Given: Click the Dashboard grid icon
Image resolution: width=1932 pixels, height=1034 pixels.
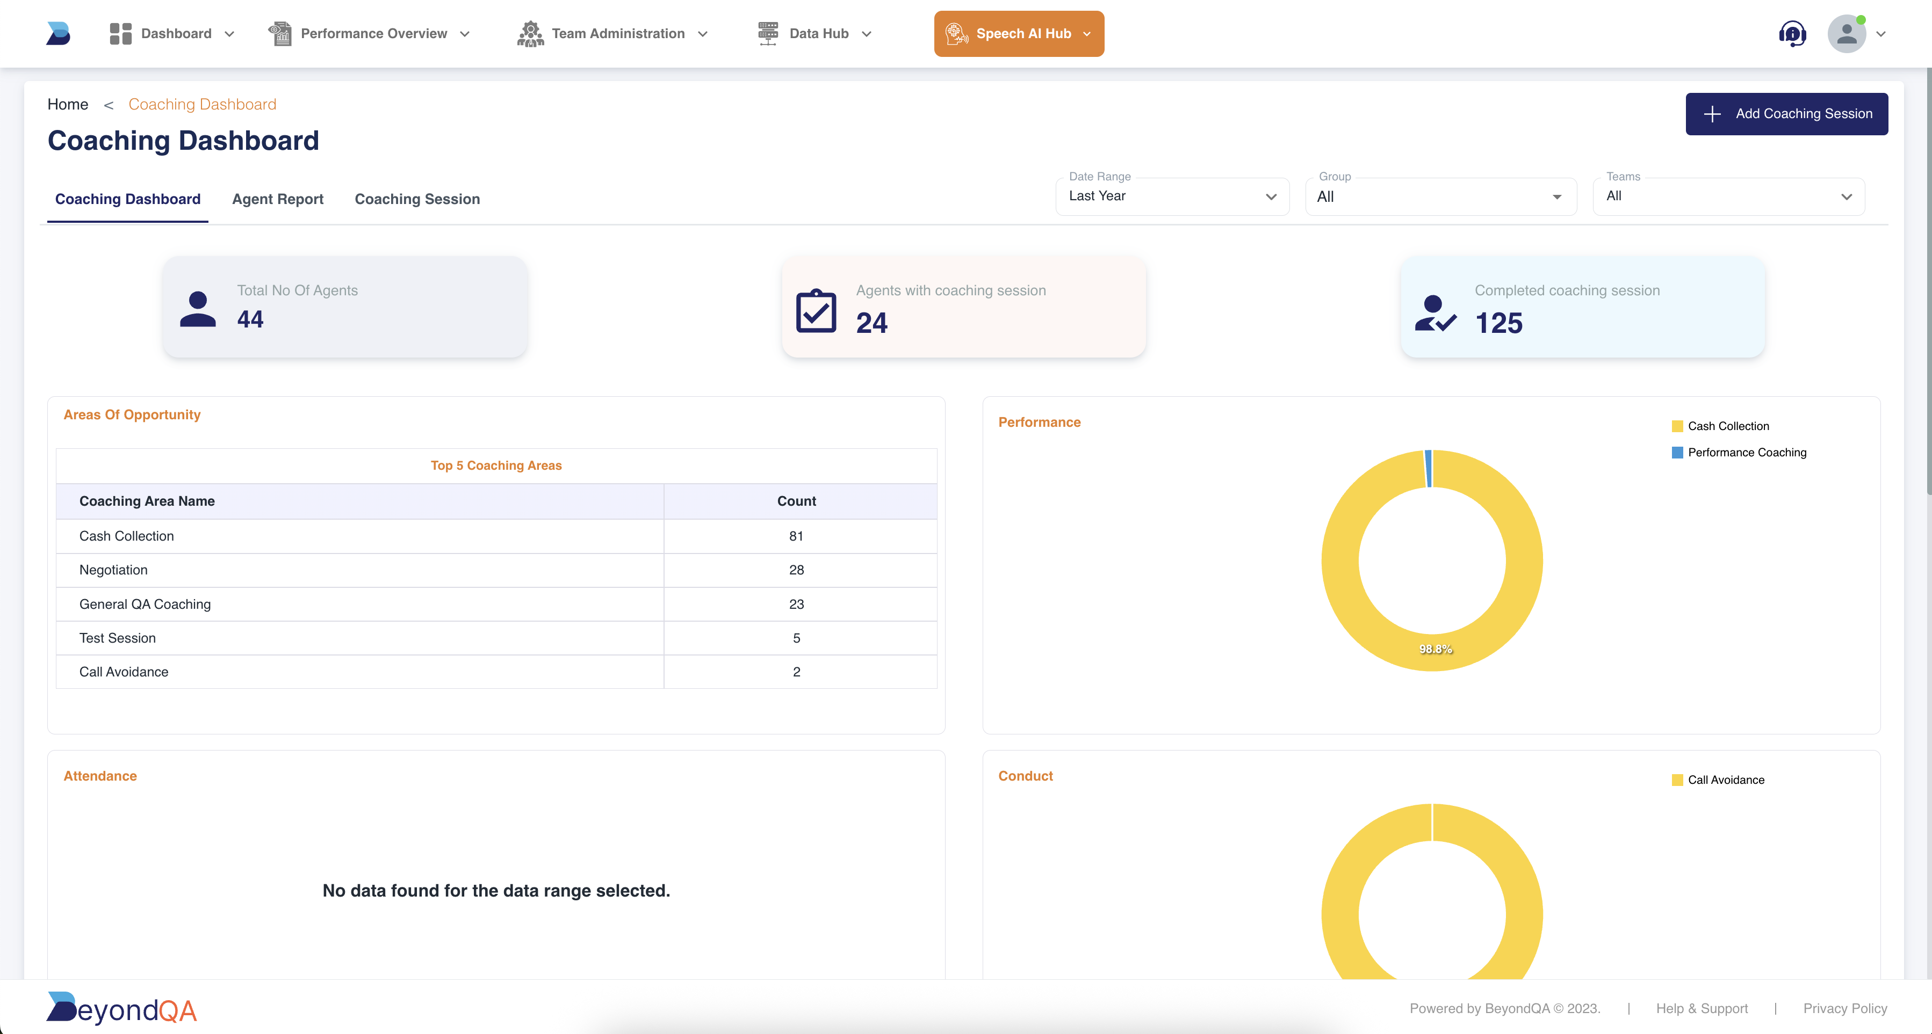Looking at the screenshot, I should coord(120,34).
